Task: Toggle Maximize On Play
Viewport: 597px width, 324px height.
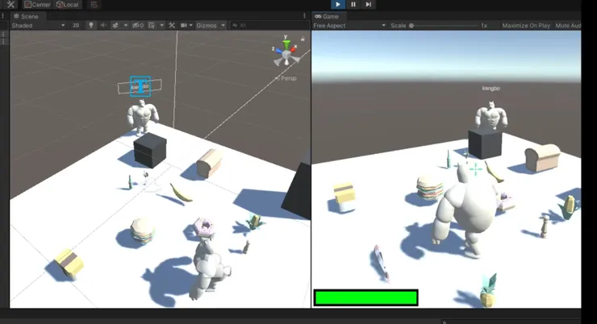Action: [x=526, y=26]
